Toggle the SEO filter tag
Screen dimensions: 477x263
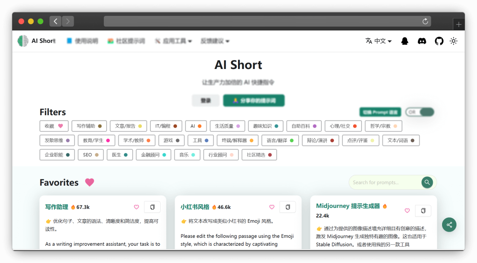point(91,155)
